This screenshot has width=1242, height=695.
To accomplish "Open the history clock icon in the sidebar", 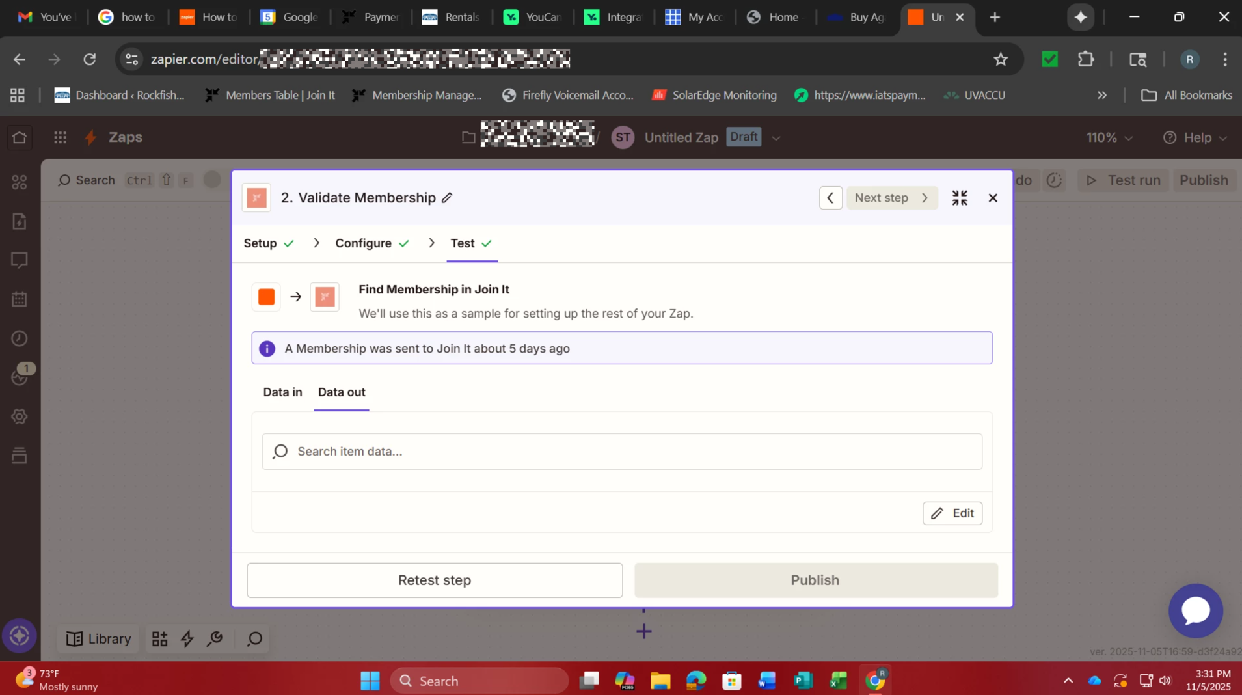I will coord(19,338).
